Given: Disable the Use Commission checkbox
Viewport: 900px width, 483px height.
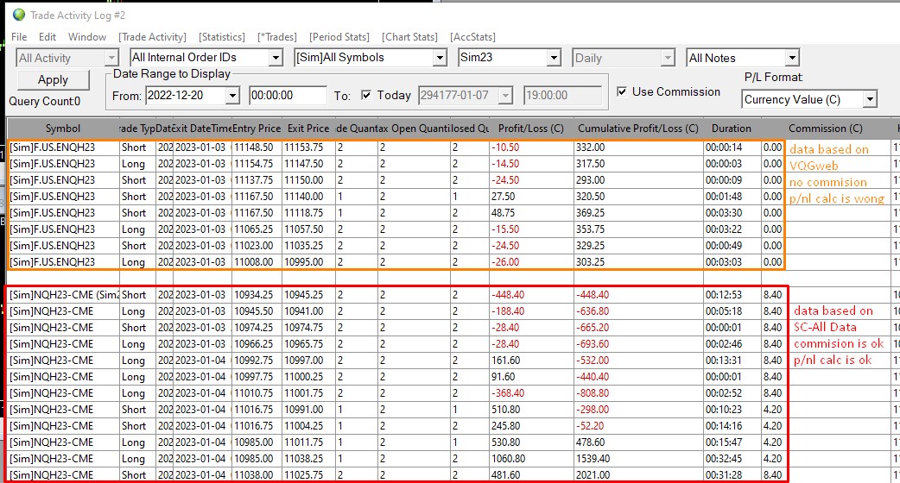Looking at the screenshot, I should 623,91.
